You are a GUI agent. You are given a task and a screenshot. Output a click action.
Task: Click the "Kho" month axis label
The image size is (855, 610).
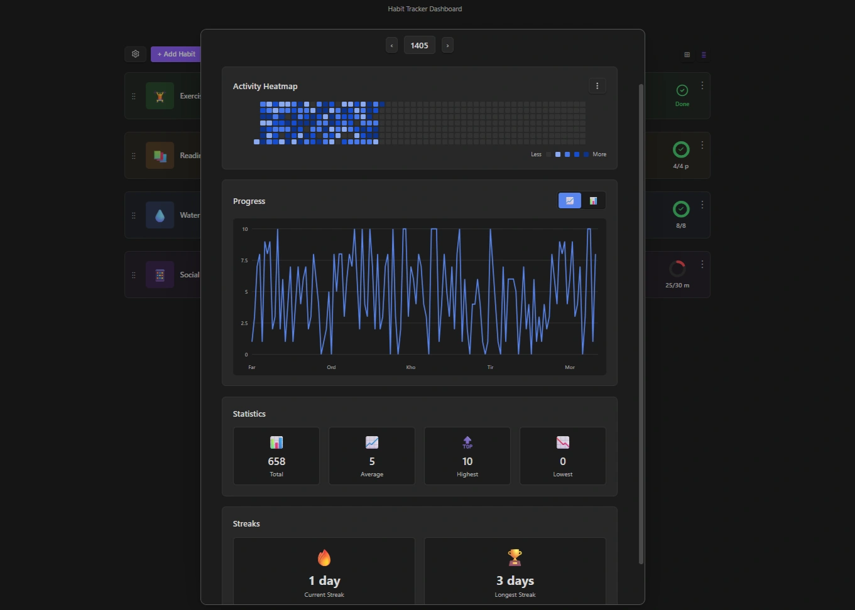coord(411,367)
